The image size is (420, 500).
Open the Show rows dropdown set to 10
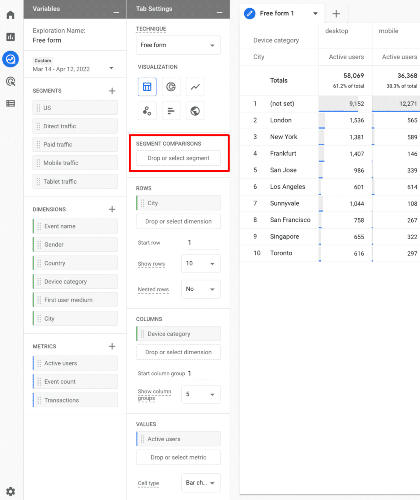click(201, 264)
